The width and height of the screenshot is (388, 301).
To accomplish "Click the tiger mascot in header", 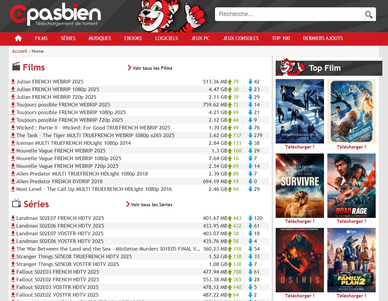I will pyautogui.click(x=171, y=16).
